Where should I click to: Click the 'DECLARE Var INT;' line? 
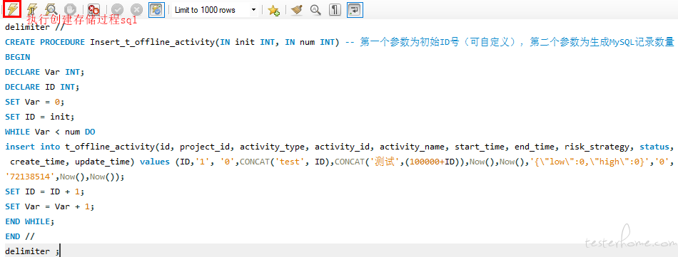point(44,72)
